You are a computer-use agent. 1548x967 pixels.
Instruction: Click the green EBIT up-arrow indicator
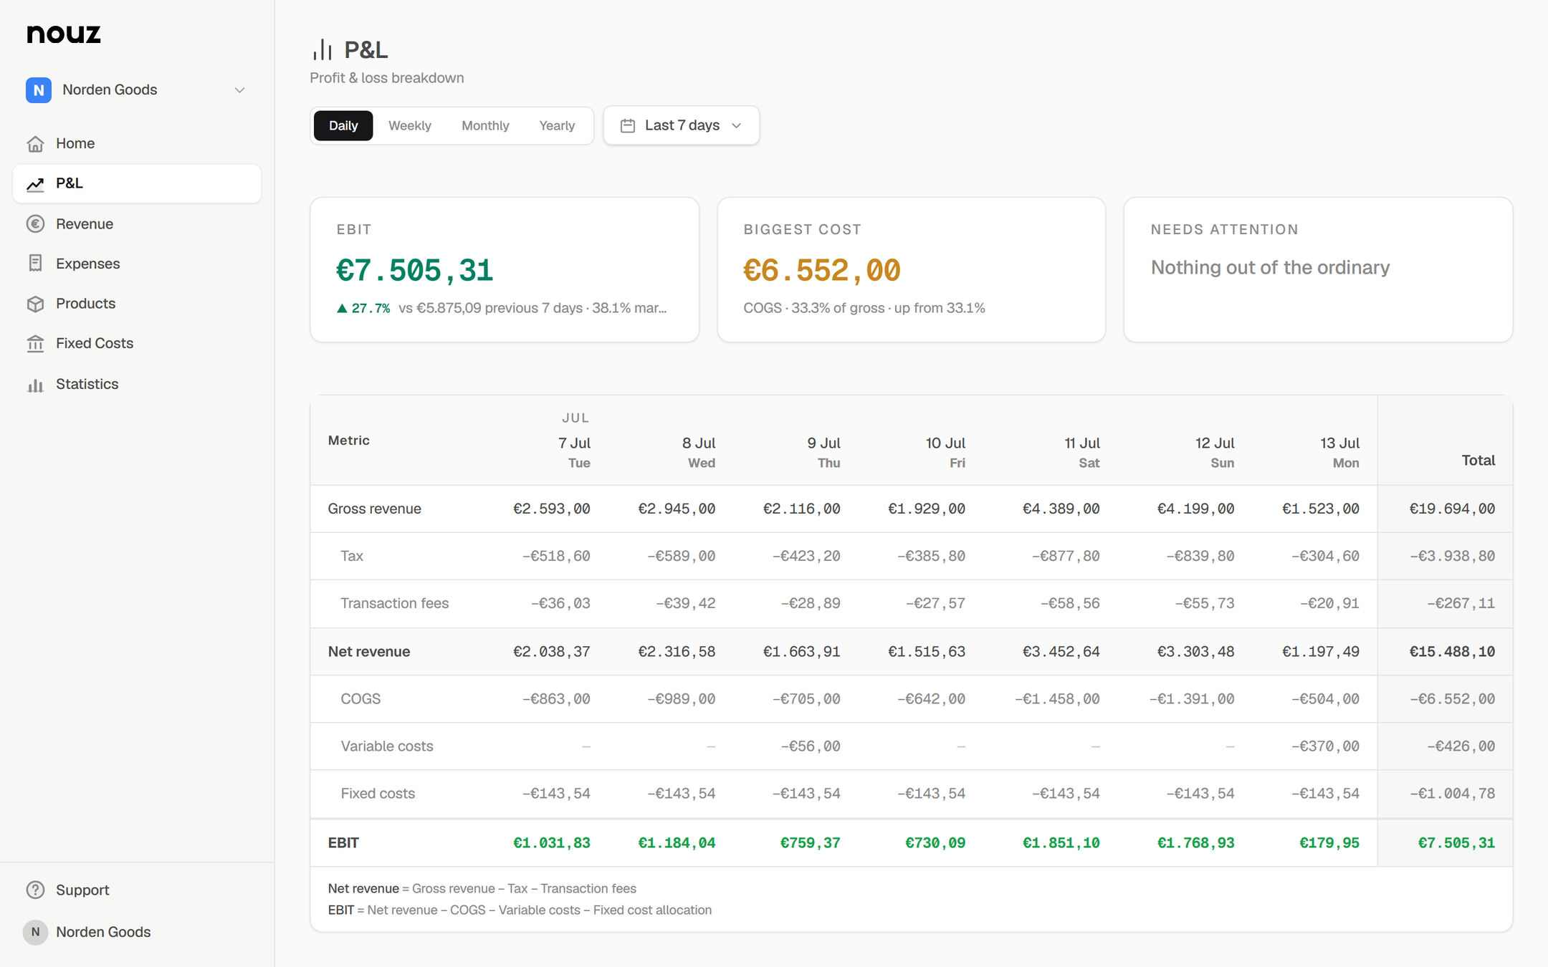(x=342, y=309)
